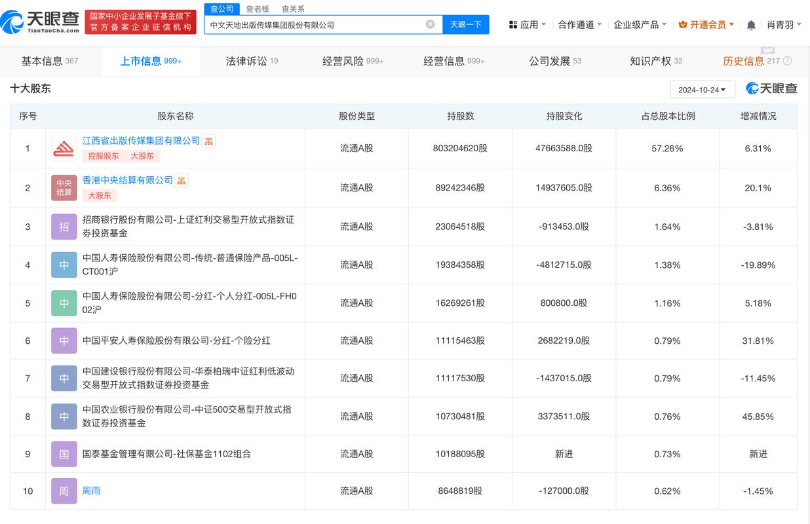Open the 基本信息 tab
The height and width of the screenshot is (524, 810).
(50, 61)
